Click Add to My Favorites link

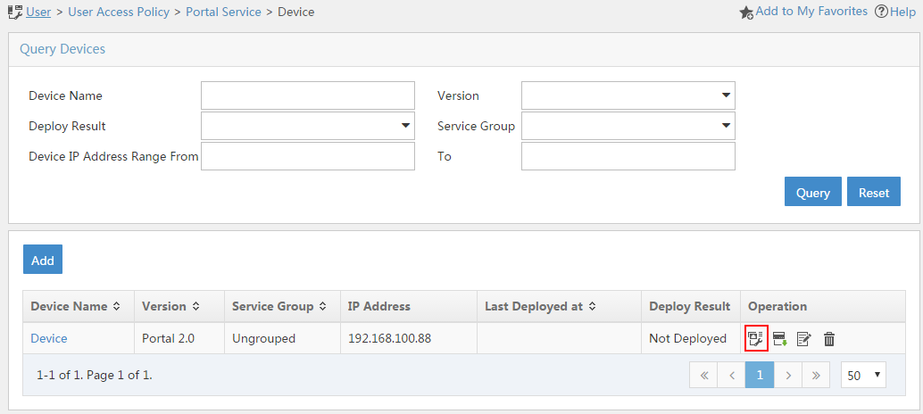[x=811, y=12]
